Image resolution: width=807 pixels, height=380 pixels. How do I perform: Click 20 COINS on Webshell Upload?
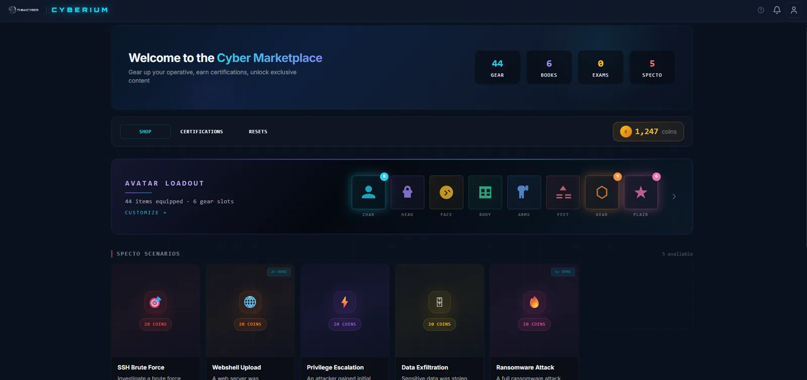pos(250,324)
